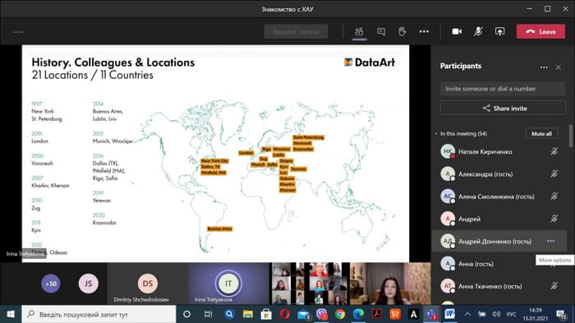The width and height of the screenshot is (575, 323).
Task: Open the meeting chat icon
Action: pos(381,31)
